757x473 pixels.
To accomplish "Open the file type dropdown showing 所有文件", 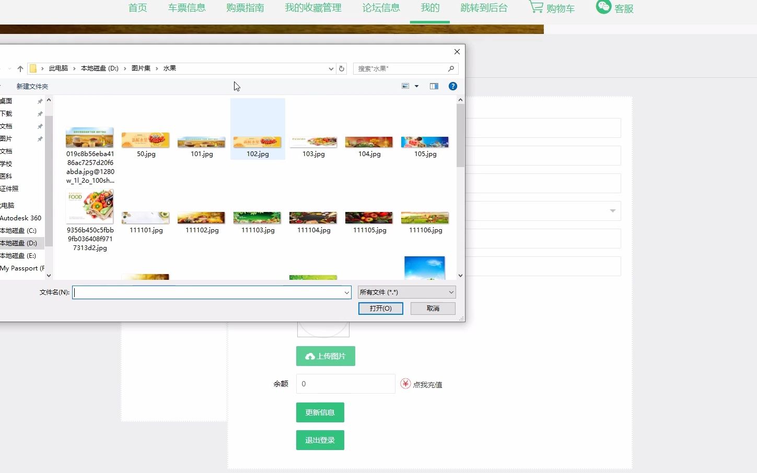I will 450,292.
